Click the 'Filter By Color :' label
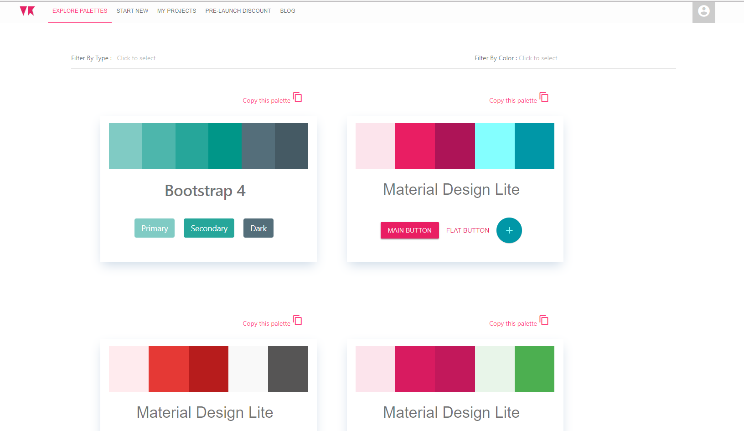744x431 pixels. 496,58
